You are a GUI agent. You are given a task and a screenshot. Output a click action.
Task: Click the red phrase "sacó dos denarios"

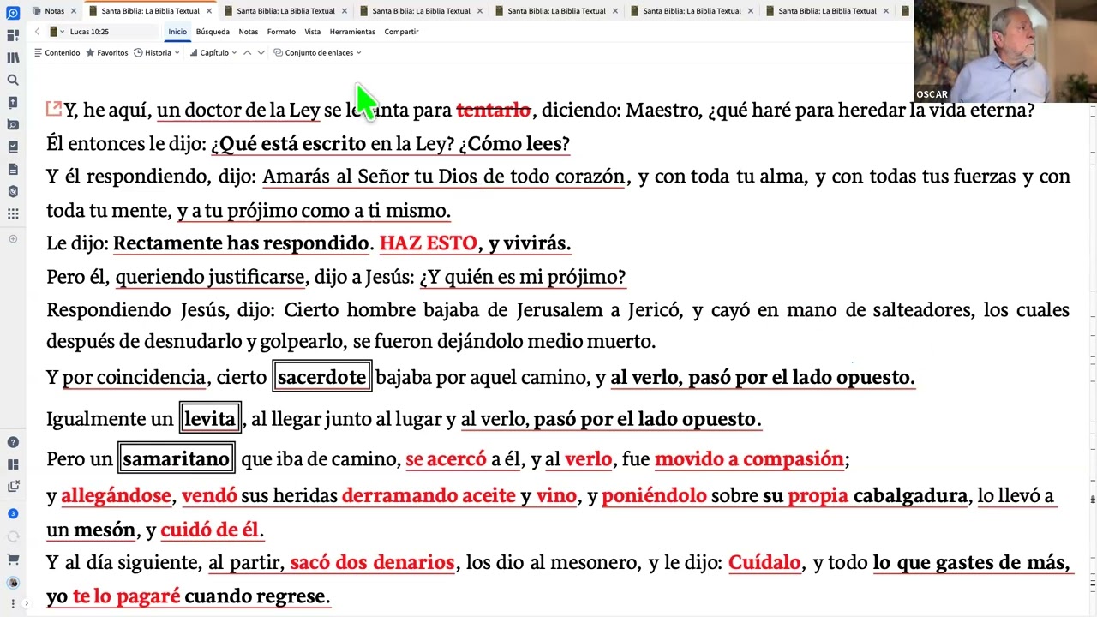(x=372, y=563)
